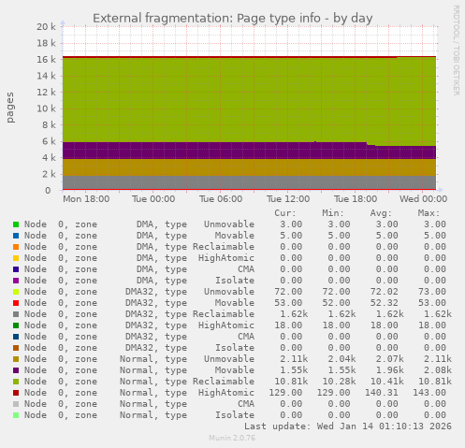Screen dimensions: 465x448
Task: Click the 'Last update: Wed Jan 14' timestamp
Action: [x=348, y=426]
